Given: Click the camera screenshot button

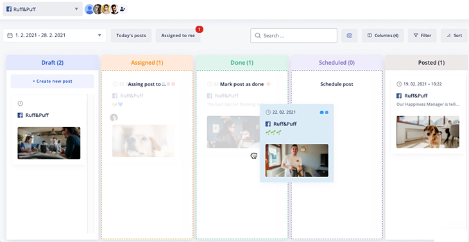Looking at the screenshot, I should 350,35.
